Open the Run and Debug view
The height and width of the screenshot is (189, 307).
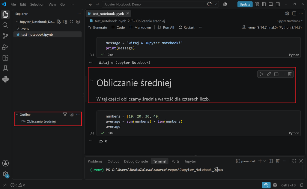tap(5, 47)
